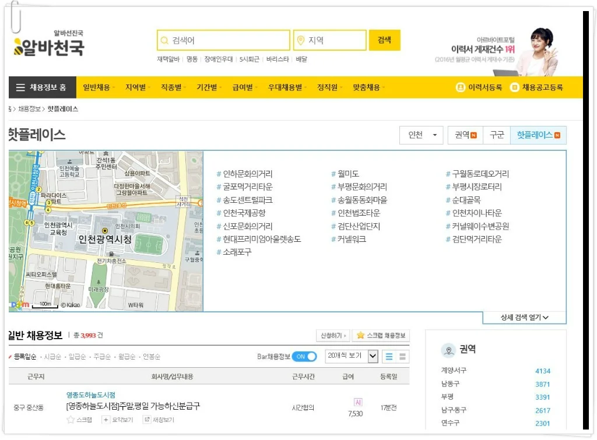Viewport: 597px width, 440px height.
Task: Sort listings by 시급순
Action: (x=52, y=357)
